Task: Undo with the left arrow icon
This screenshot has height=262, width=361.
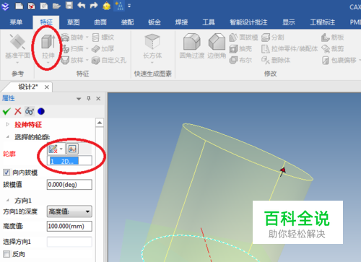Action: pyautogui.click(x=82, y=5)
